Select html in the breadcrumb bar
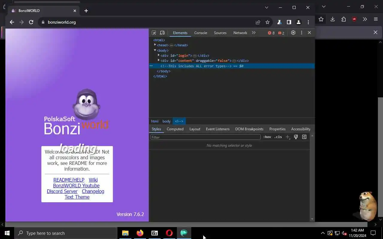 pyautogui.click(x=155, y=121)
